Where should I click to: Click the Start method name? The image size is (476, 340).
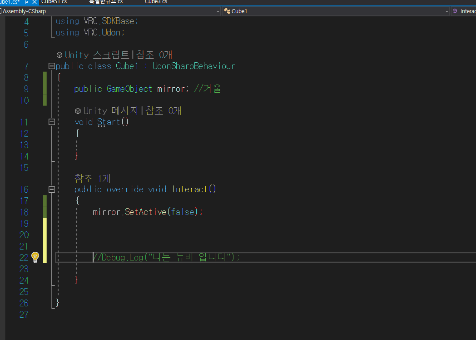[x=109, y=122]
